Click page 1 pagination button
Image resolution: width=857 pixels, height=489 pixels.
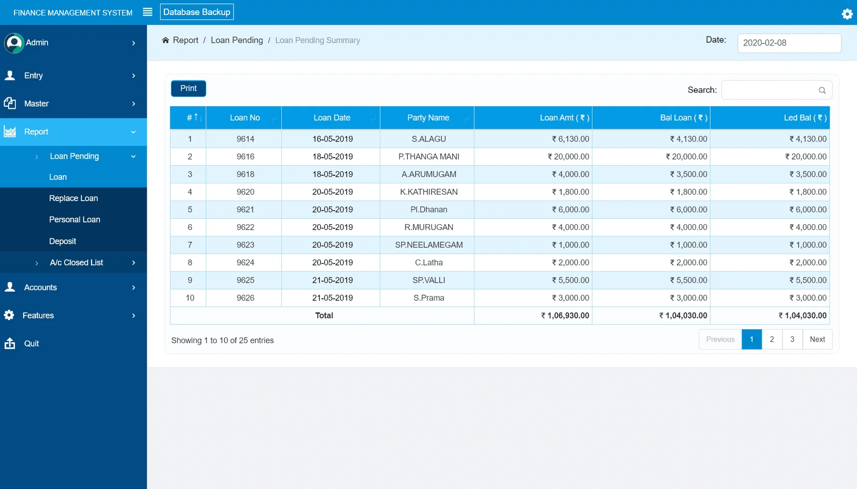pos(751,339)
